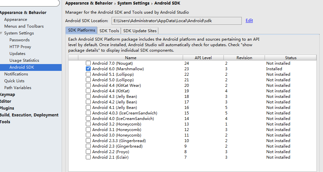Check the Android 2.1 (Eclair) checkbox
The width and height of the screenshot is (323, 172).
pyautogui.click(x=88, y=157)
